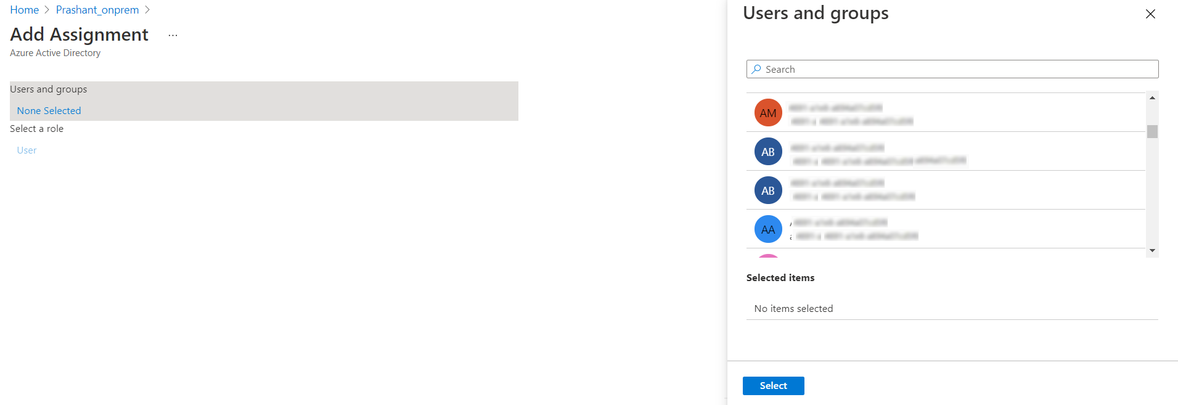Open the None Selected link

[49, 110]
